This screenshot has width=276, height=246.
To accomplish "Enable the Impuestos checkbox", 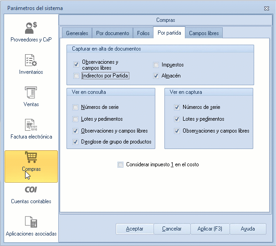I will pos(156,65).
